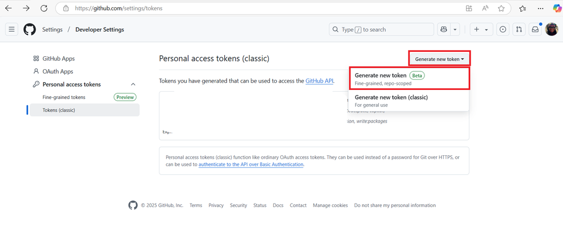563x225 pixels.
Task: Open the user profile avatar menu
Action: pos(552,29)
